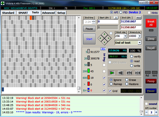Enable the Grid checkbox
The height and width of the screenshot is (117, 159).
click(x=110, y=91)
